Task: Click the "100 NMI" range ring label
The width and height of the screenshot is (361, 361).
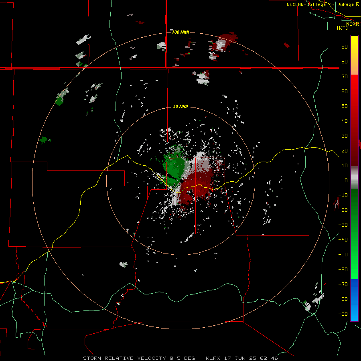Action: 181,32
